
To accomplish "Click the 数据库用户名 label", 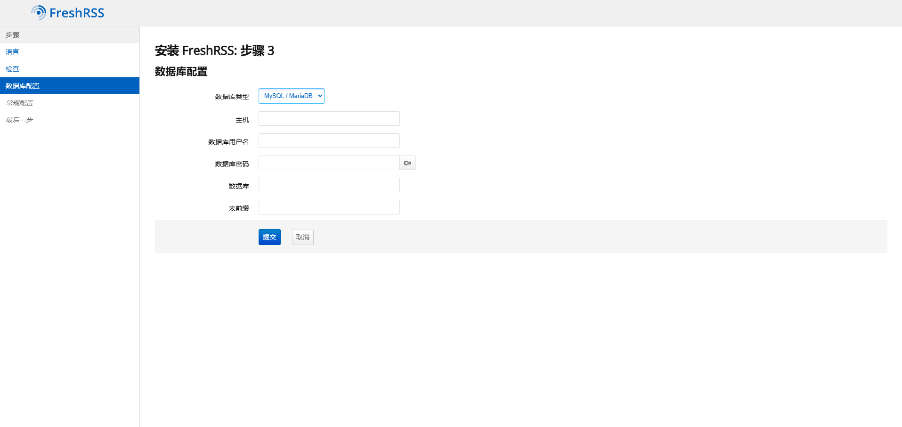I will pos(228,142).
